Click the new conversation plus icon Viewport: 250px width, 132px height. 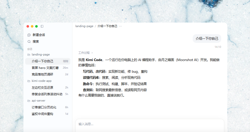coord(29,35)
